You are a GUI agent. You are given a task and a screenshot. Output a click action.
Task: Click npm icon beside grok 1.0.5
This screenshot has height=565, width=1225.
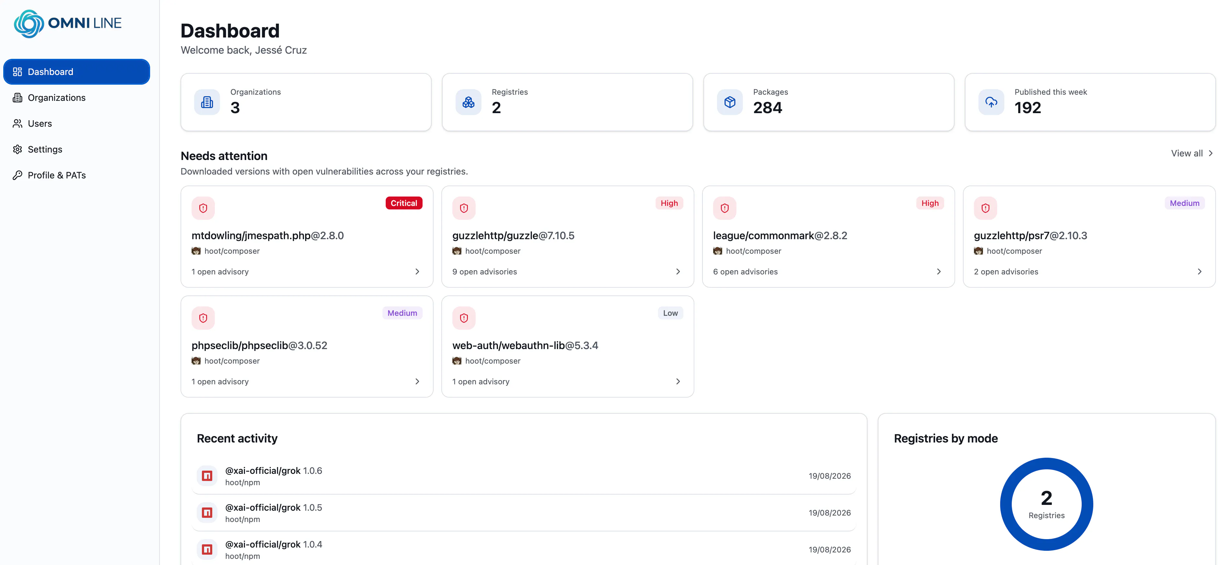click(x=207, y=513)
